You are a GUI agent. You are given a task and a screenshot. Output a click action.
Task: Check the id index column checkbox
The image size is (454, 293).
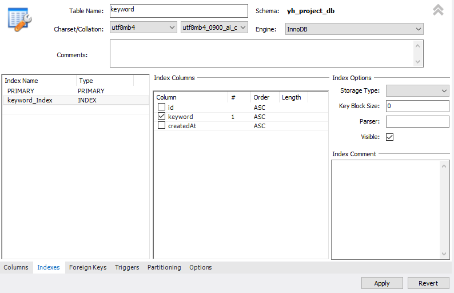click(x=162, y=107)
